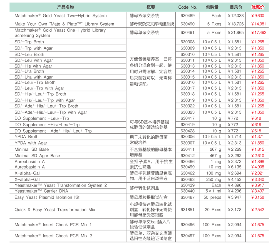278x246 pixels.
Task: Select the YPDA with Agar product name
Action: point(31,143)
